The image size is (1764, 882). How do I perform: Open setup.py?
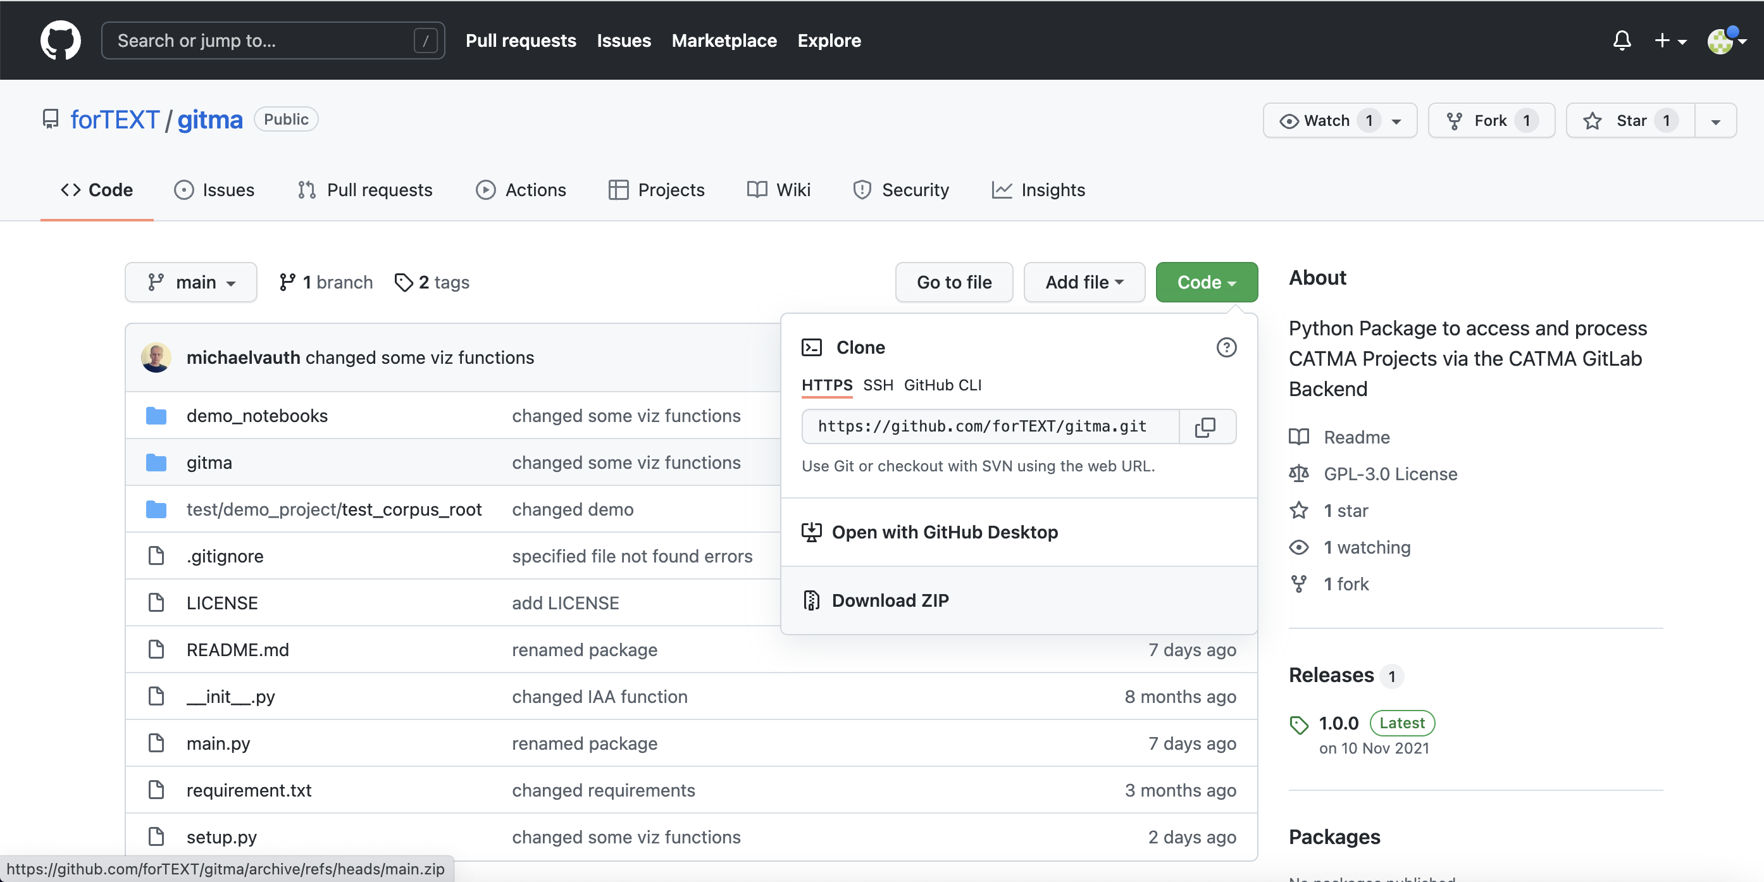[x=221, y=837]
